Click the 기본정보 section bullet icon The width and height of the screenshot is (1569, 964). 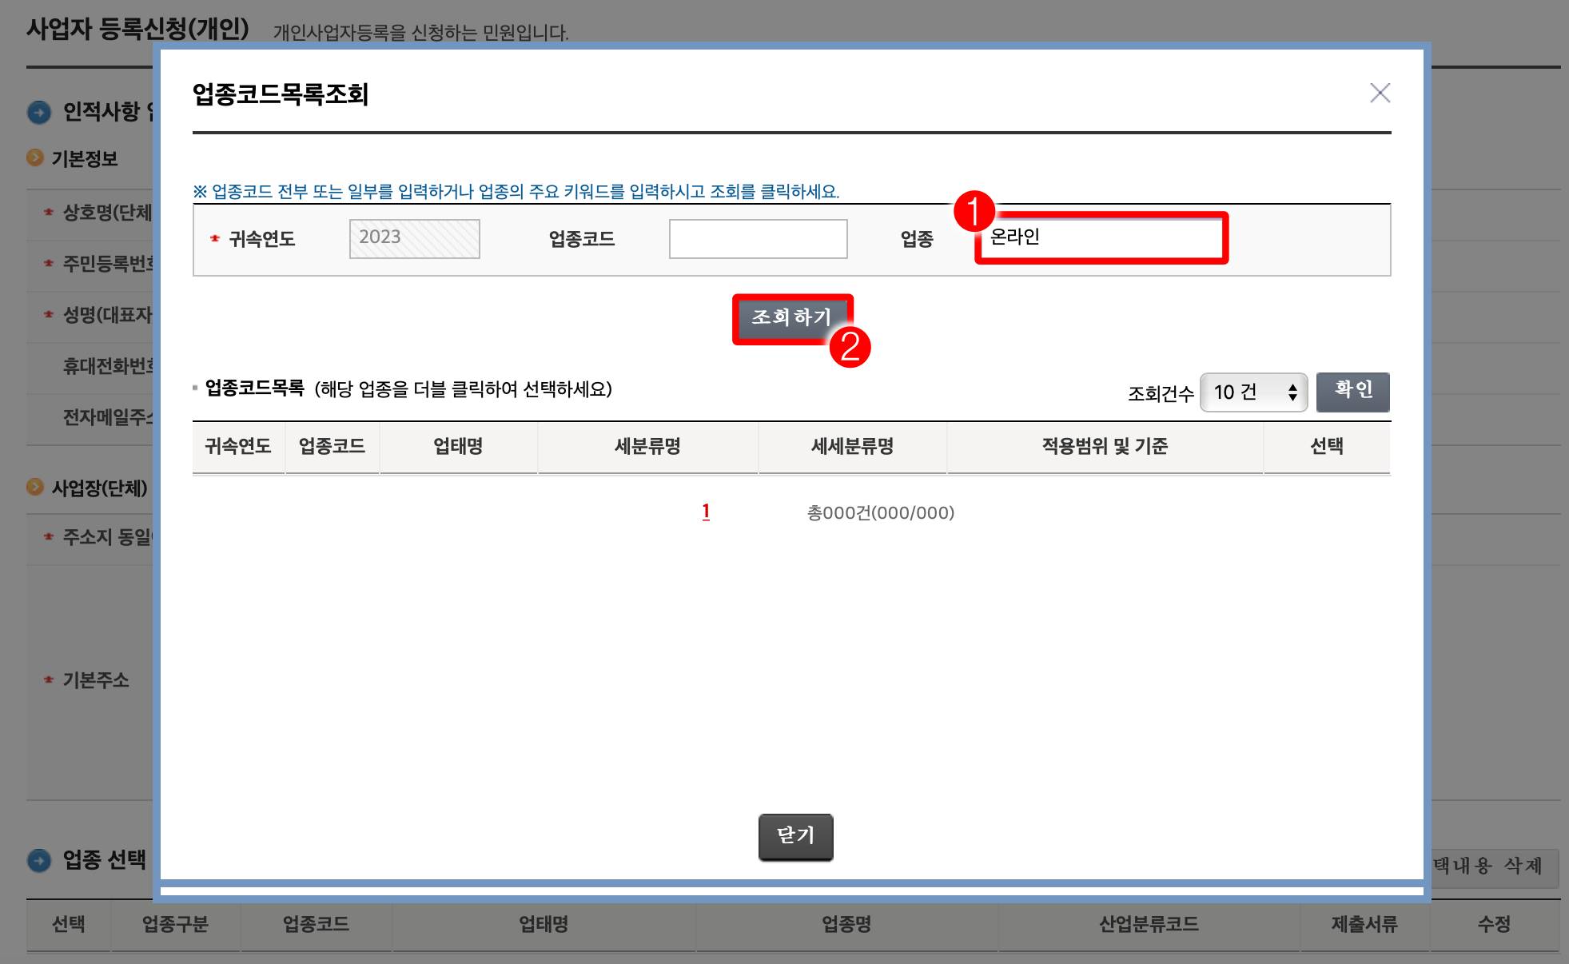(x=33, y=158)
